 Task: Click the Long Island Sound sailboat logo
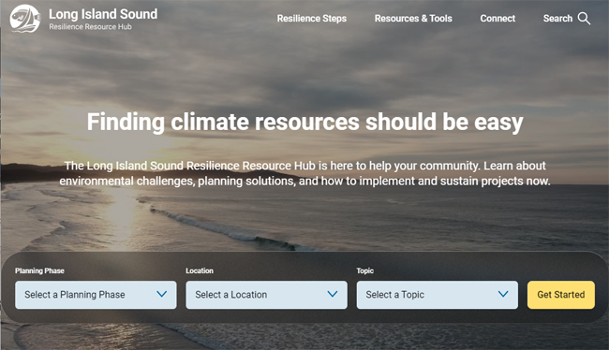25,19
